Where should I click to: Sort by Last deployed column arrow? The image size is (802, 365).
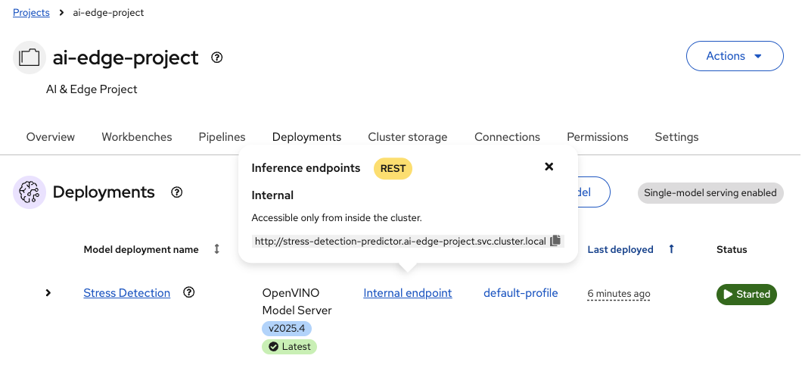671,249
